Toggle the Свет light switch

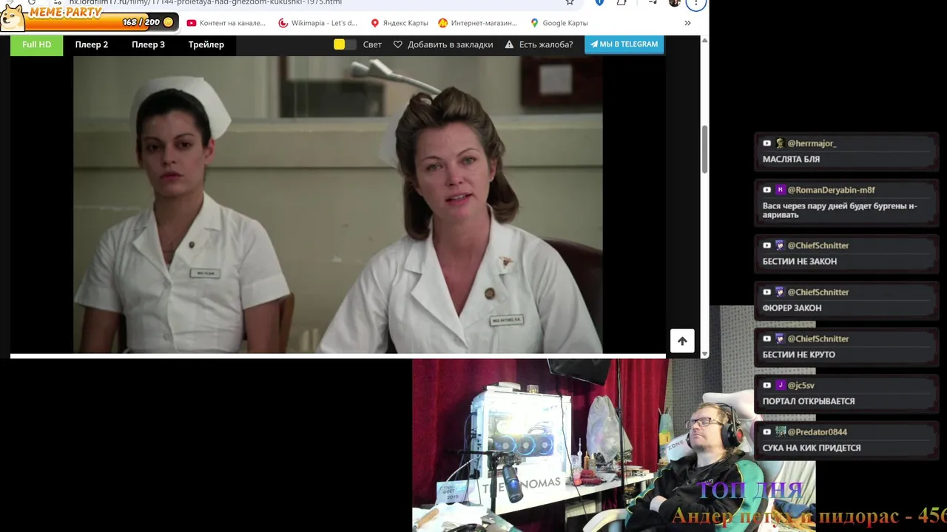click(x=345, y=44)
